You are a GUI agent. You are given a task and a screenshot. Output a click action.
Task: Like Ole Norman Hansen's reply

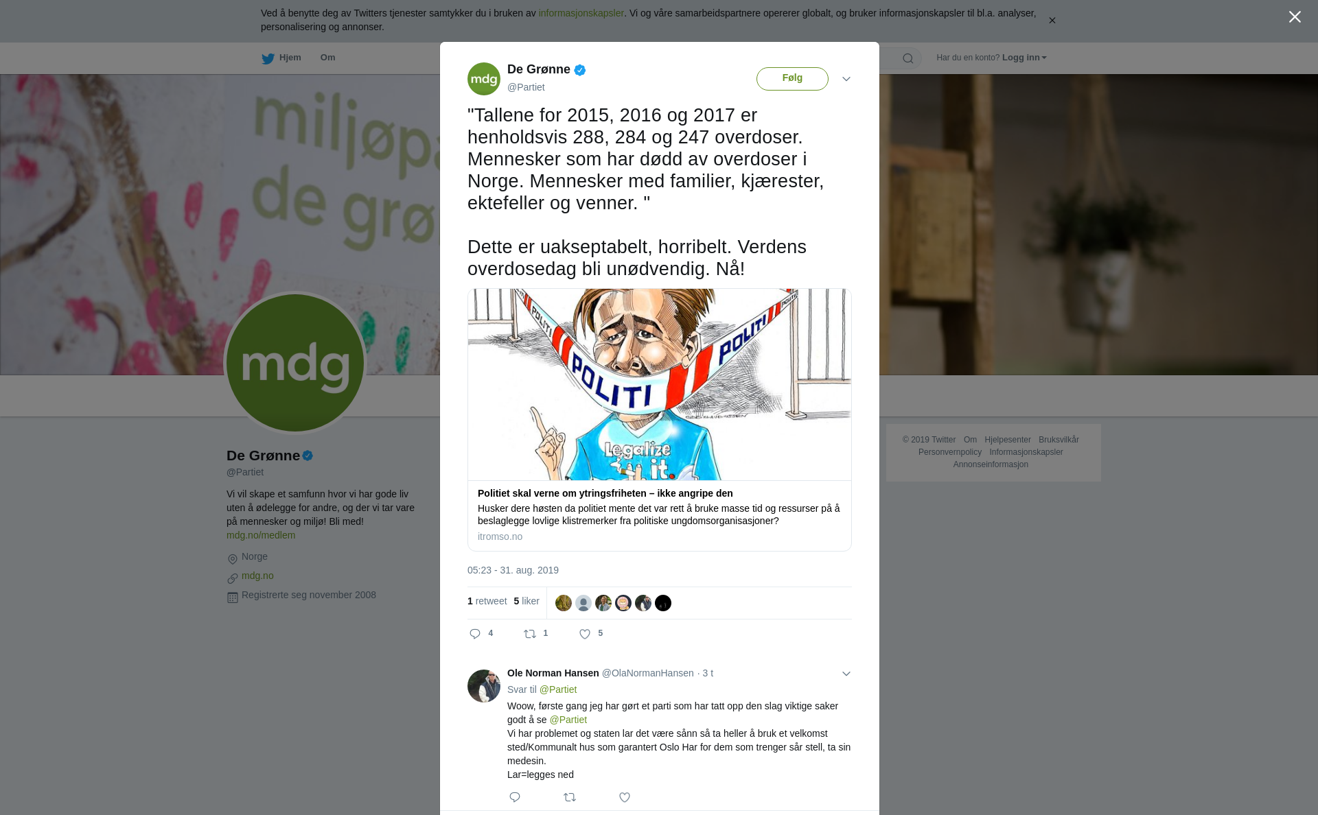pos(625,797)
